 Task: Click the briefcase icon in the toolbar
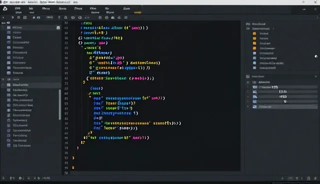tap(113, 17)
